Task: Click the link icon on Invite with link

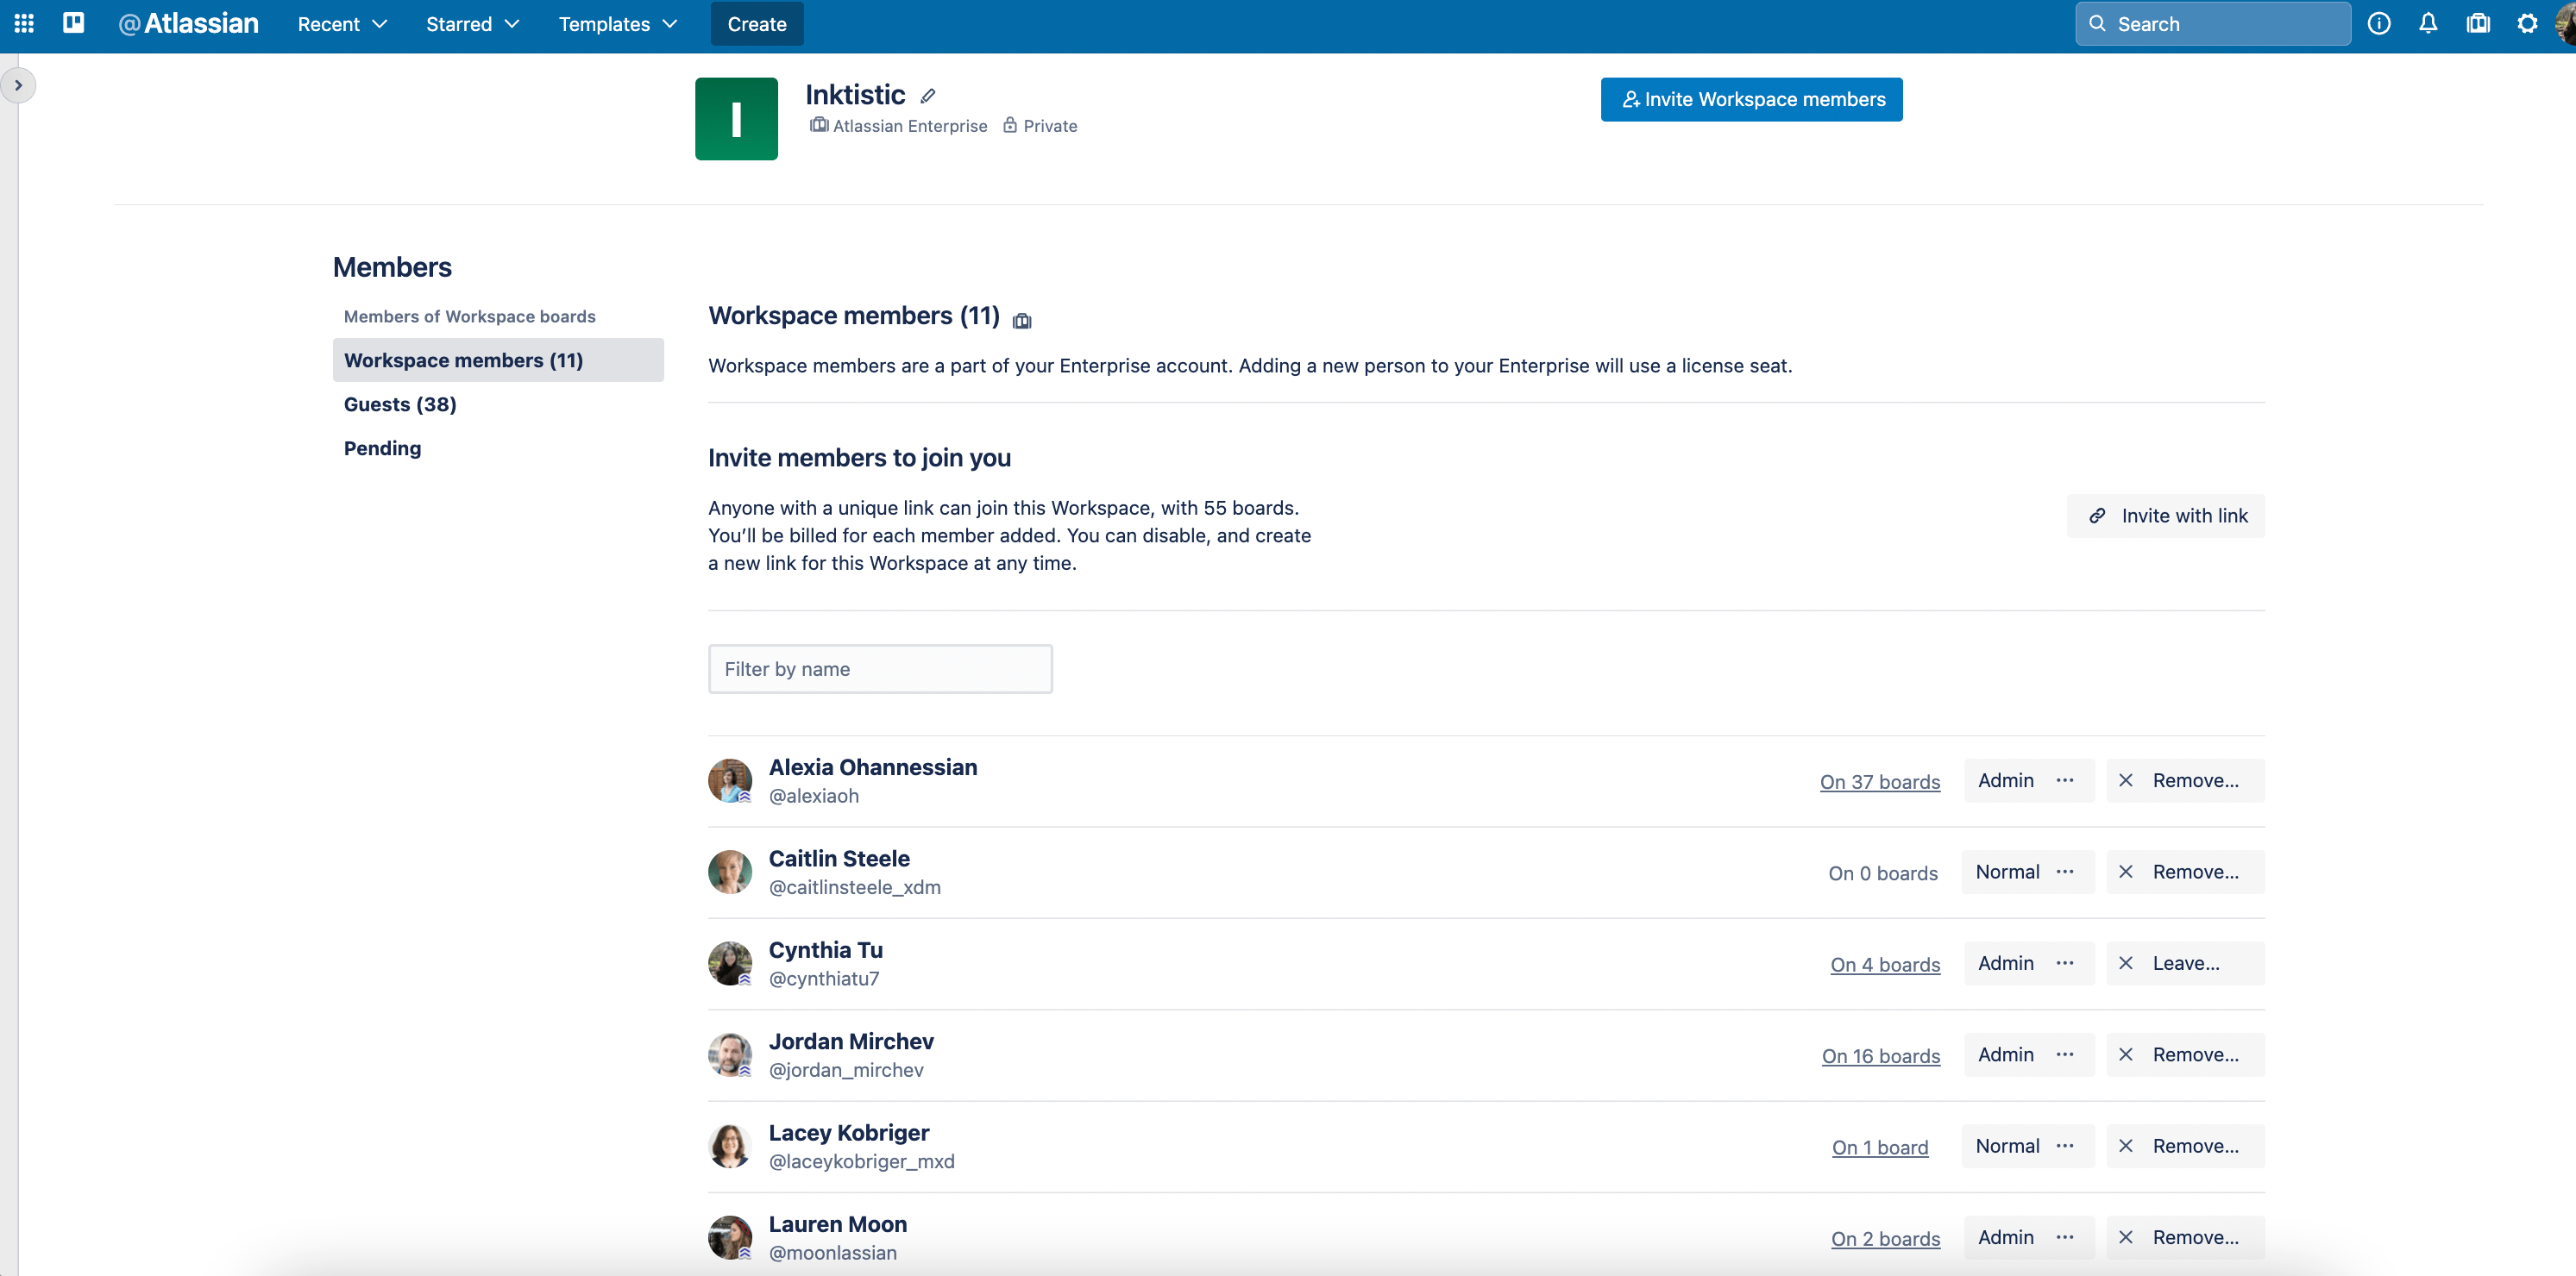Action: (2098, 516)
